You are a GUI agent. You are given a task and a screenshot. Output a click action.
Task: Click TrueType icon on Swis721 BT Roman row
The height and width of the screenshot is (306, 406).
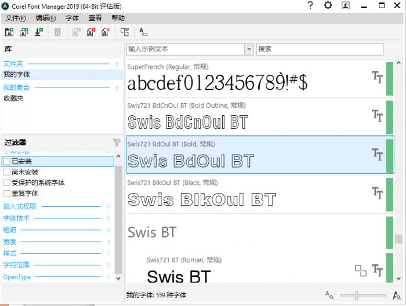point(377,271)
